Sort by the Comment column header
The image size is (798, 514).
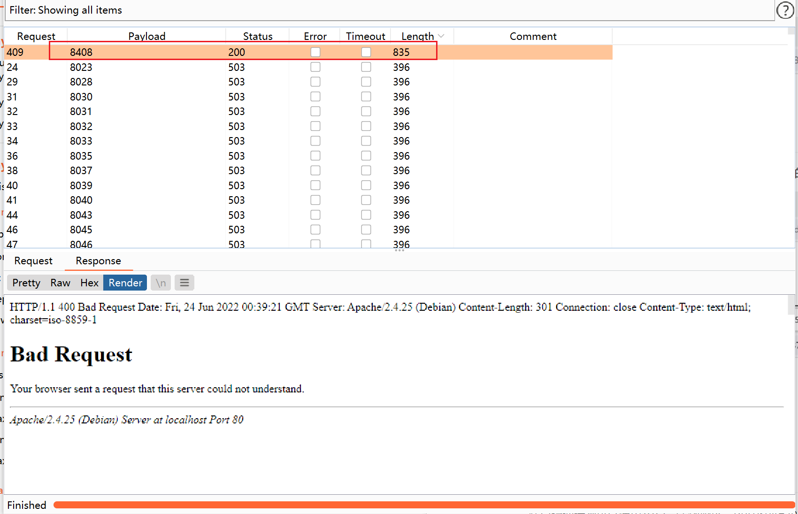(x=533, y=36)
